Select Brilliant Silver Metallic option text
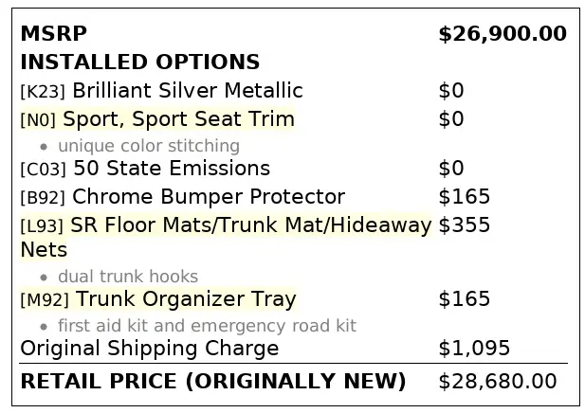The width and height of the screenshot is (585, 413). (188, 90)
